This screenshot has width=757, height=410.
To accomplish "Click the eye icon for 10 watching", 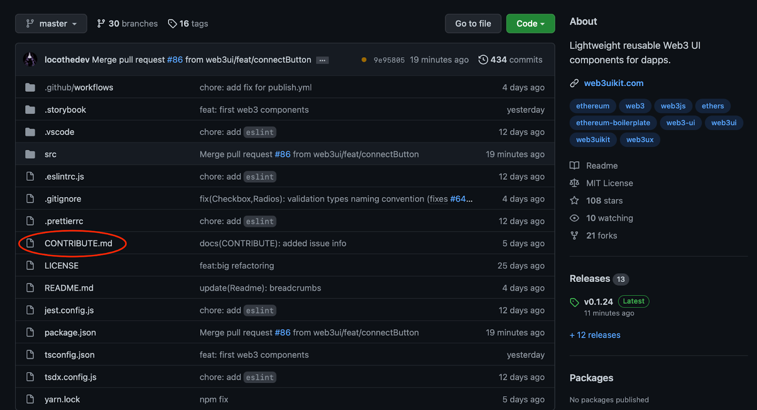I will (574, 218).
